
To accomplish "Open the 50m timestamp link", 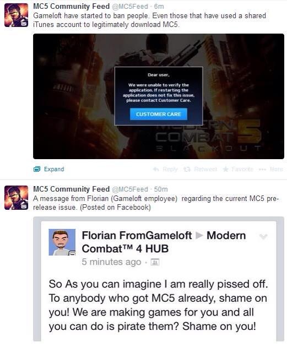I will click(161, 189).
